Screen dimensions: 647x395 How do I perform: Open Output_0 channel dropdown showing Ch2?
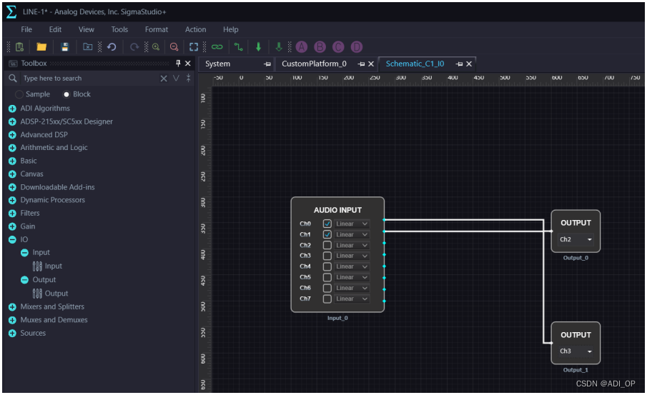[576, 239]
